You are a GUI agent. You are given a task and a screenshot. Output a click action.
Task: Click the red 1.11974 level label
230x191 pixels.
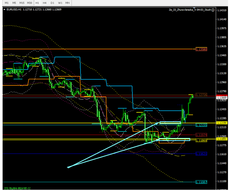click(201, 135)
